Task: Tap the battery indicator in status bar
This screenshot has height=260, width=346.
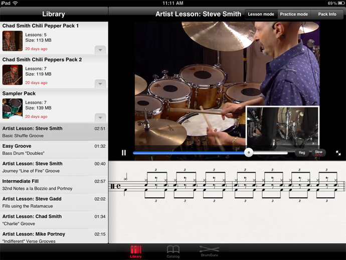Action: pyautogui.click(x=340, y=3)
